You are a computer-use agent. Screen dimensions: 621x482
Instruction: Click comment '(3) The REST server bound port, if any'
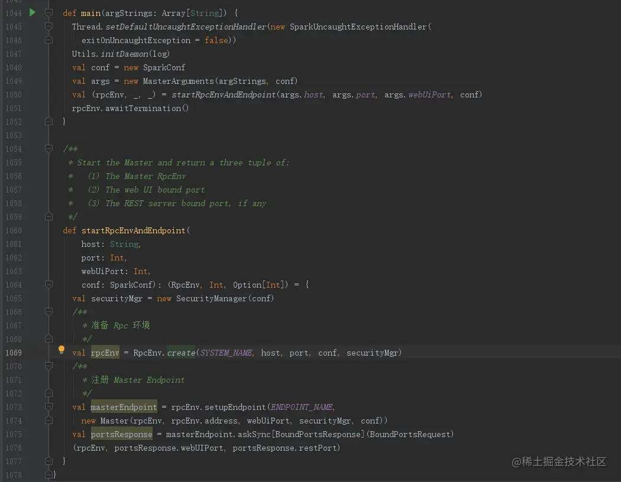click(177, 203)
